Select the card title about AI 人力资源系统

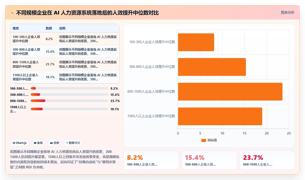pyautogui.click(x=87, y=13)
